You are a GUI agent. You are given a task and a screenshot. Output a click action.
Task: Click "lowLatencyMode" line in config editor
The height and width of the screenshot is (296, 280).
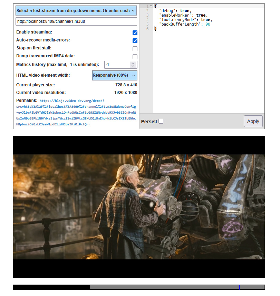(186, 20)
